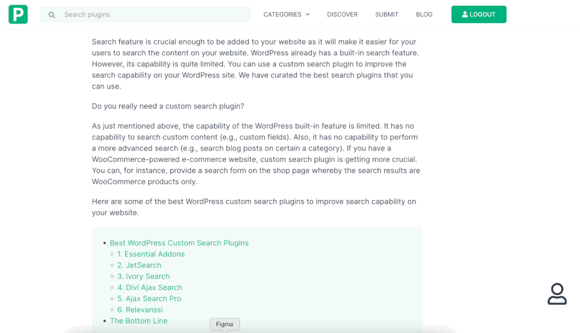Open the 2. JetSearch link
This screenshot has height=333, width=580.
139,265
